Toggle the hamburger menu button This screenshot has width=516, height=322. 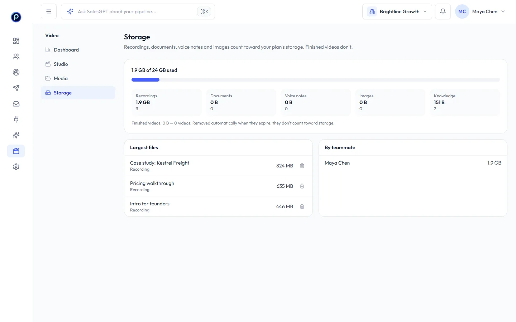tap(49, 11)
